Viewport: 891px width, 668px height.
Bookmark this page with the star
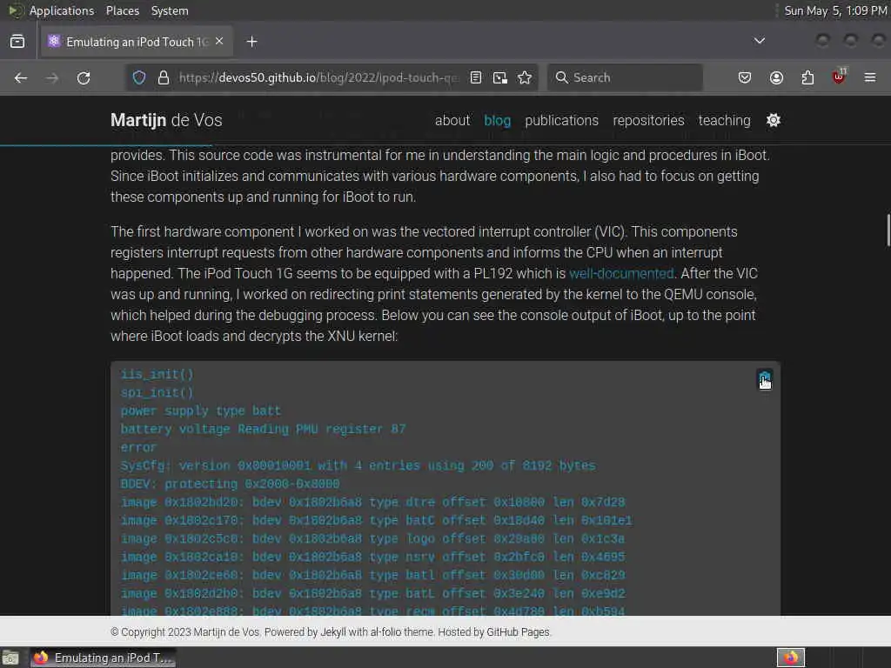pos(525,77)
